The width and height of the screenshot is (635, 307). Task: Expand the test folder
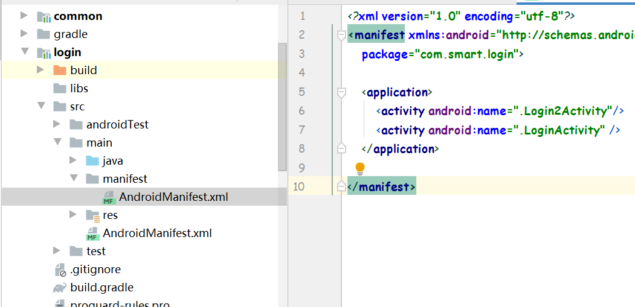tap(57, 251)
